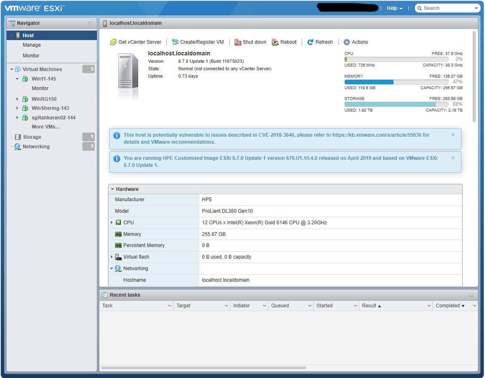The width and height of the screenshot is (485, 378).
Task: Collapse the Win11-145 tree node
Action: tap(17, 79)
